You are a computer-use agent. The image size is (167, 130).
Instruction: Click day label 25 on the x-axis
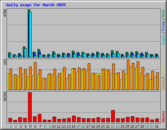127,126
